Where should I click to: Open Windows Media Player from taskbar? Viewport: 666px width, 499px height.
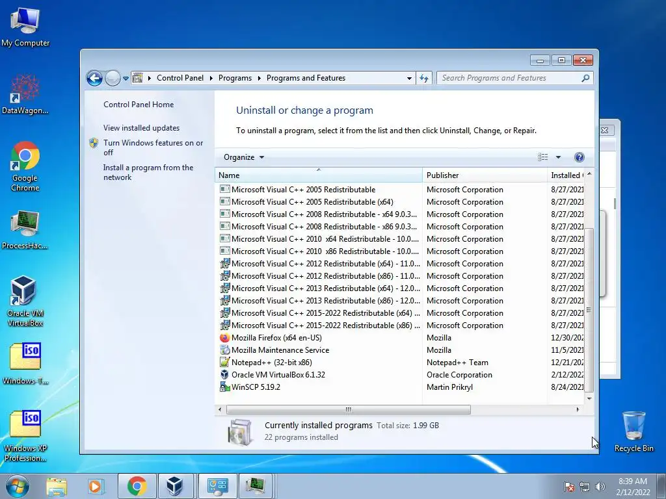tap(96, 487)
